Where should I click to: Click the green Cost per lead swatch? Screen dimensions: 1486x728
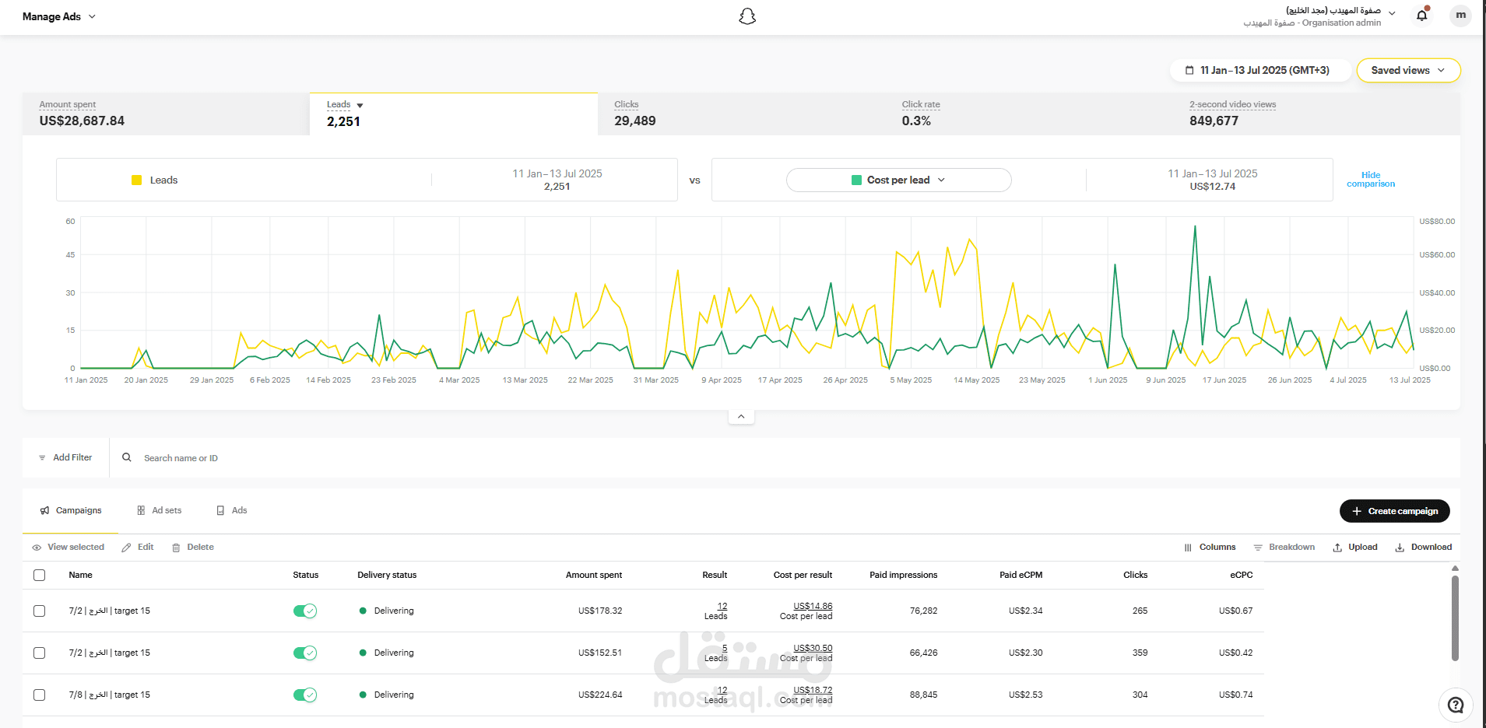[857, 180]
